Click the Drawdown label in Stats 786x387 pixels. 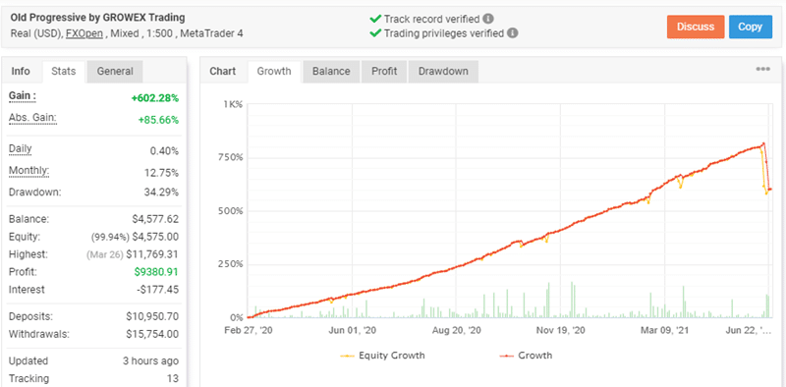coord(34,192)
